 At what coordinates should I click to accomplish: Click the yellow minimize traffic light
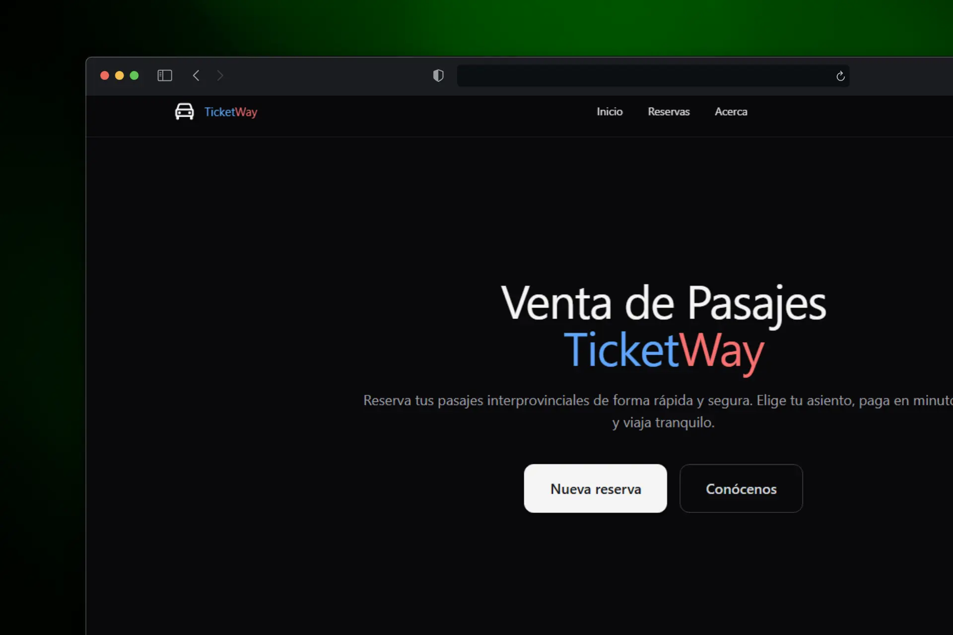[x=119, y=75]
